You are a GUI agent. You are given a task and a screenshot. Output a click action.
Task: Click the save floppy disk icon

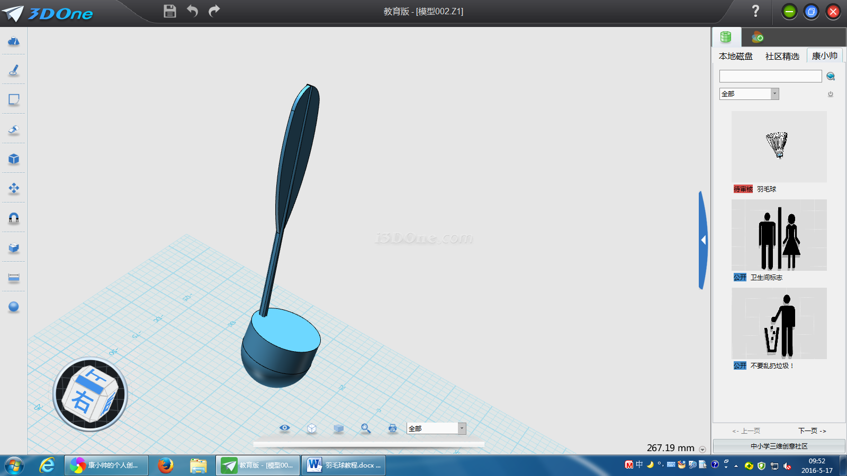click(x=169, y=11)
